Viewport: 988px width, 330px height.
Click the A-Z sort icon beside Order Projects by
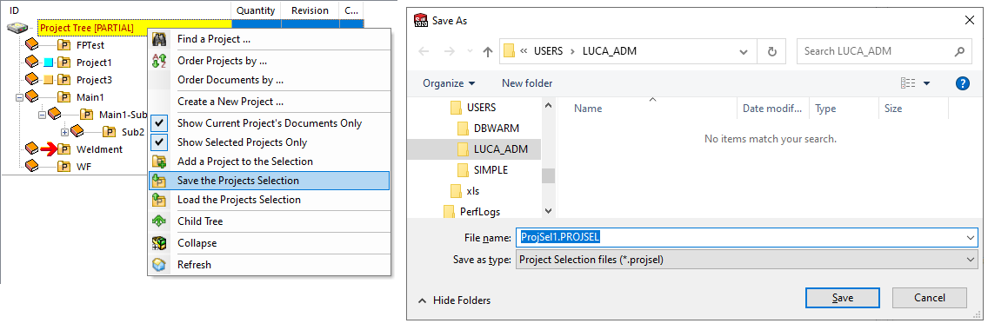159,61
